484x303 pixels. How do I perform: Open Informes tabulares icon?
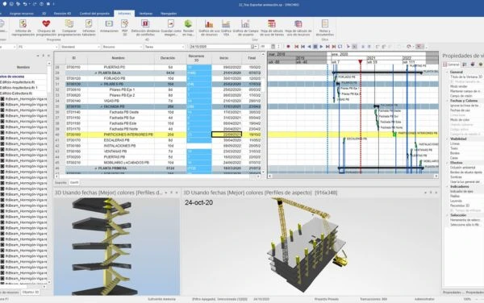(89, 23)
